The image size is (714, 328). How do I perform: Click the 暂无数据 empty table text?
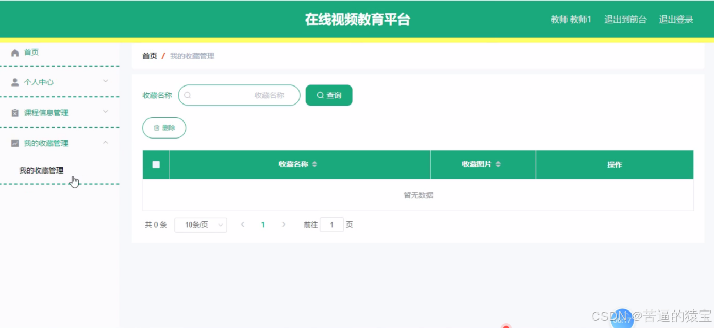point(418,195)
